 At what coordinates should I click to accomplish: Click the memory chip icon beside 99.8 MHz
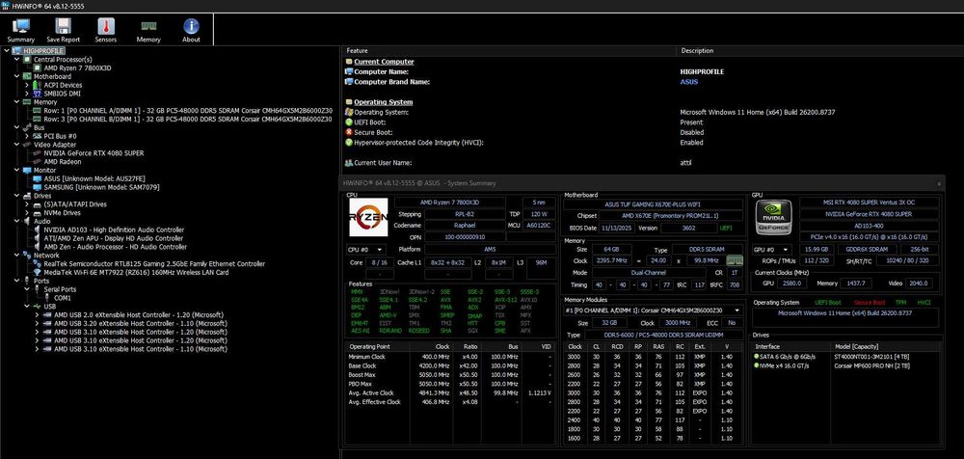click(x=735, y=261)
